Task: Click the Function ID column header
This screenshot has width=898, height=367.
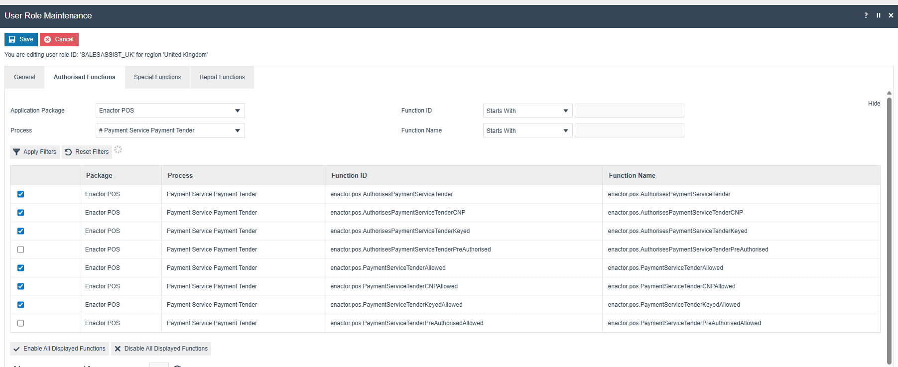Action: pos(464,175)
